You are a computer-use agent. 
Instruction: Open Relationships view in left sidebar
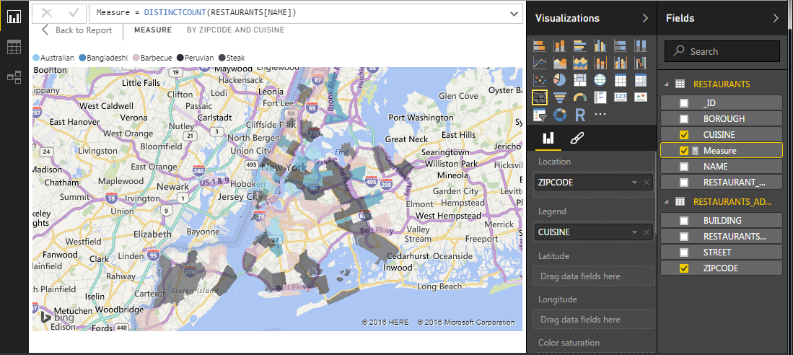click(x=14, y=77)
